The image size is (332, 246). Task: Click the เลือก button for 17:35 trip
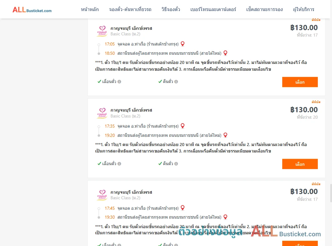point(300,164)
